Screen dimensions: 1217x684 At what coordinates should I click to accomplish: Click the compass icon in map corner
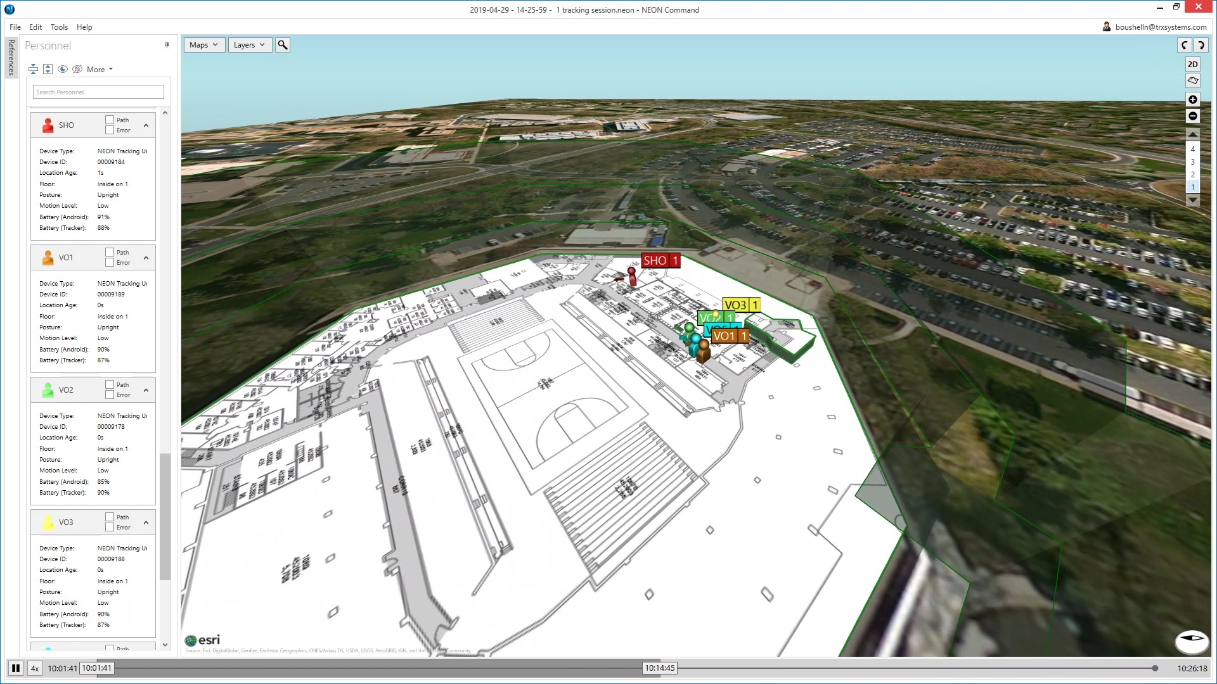pos(1191,640)
